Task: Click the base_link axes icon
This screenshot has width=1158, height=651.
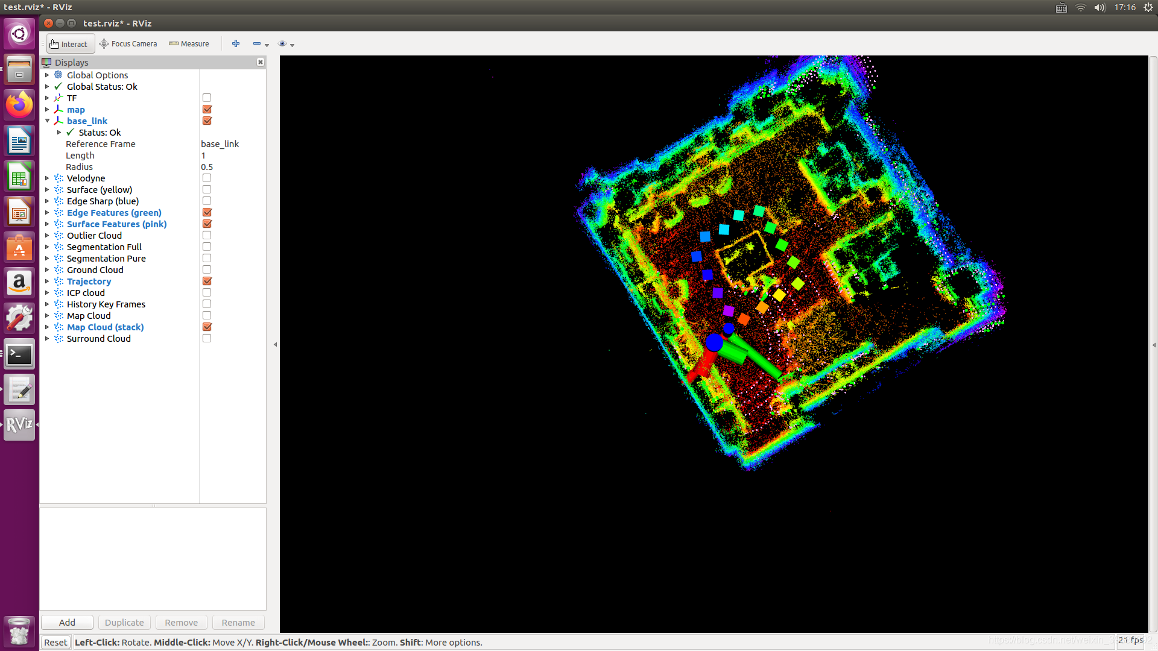Action: [x=59, y=121]
